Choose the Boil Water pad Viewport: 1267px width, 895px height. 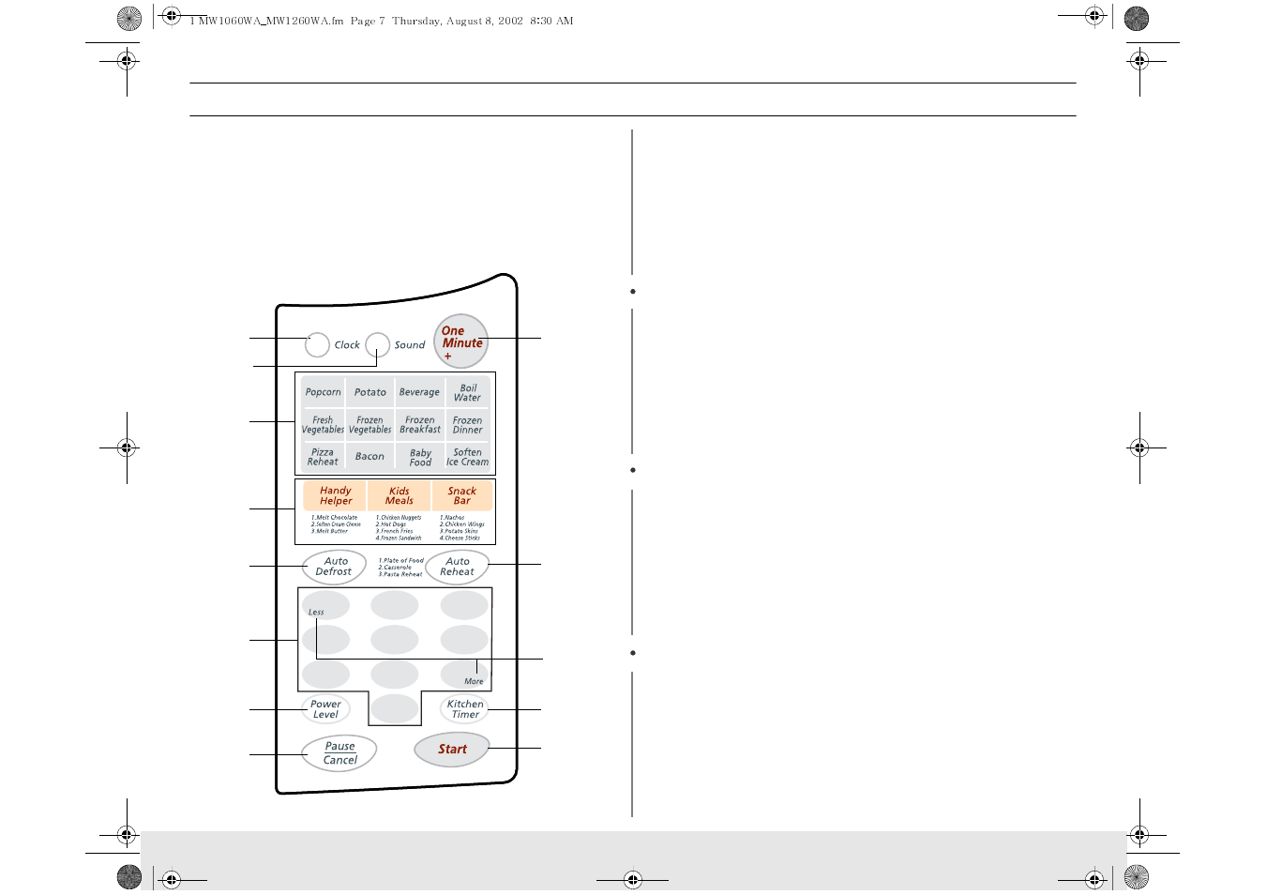[467, 392]
